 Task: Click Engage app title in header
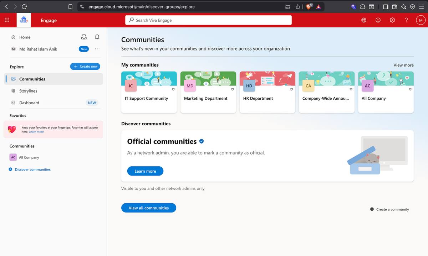(49, 20)
